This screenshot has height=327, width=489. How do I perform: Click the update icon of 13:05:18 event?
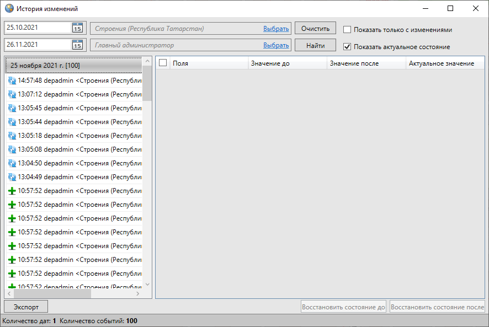[12, 136]
